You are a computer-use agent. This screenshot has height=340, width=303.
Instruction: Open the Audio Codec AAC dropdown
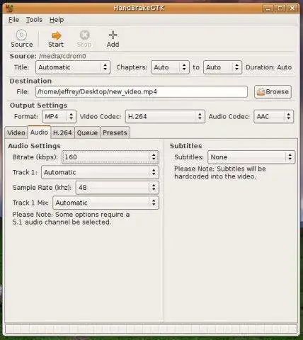273,117
